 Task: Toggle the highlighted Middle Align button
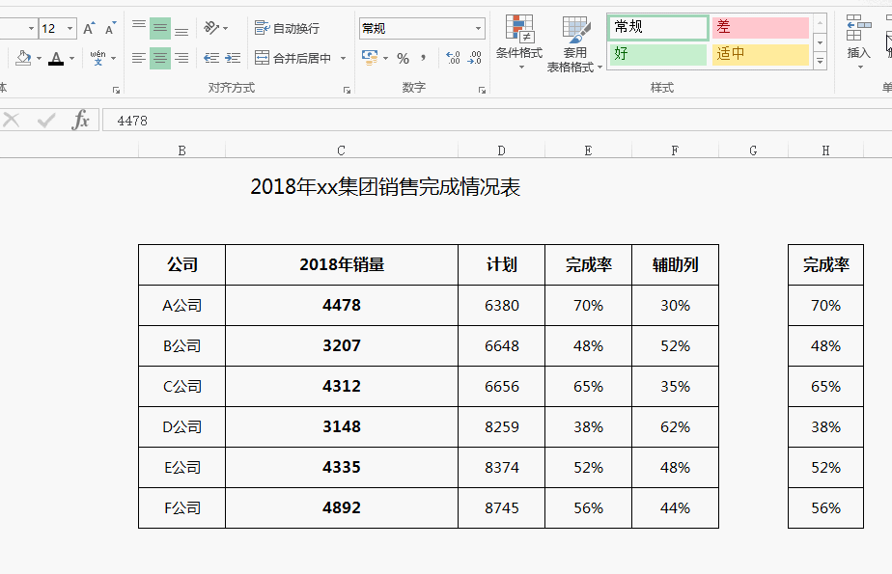pos(160,28)
